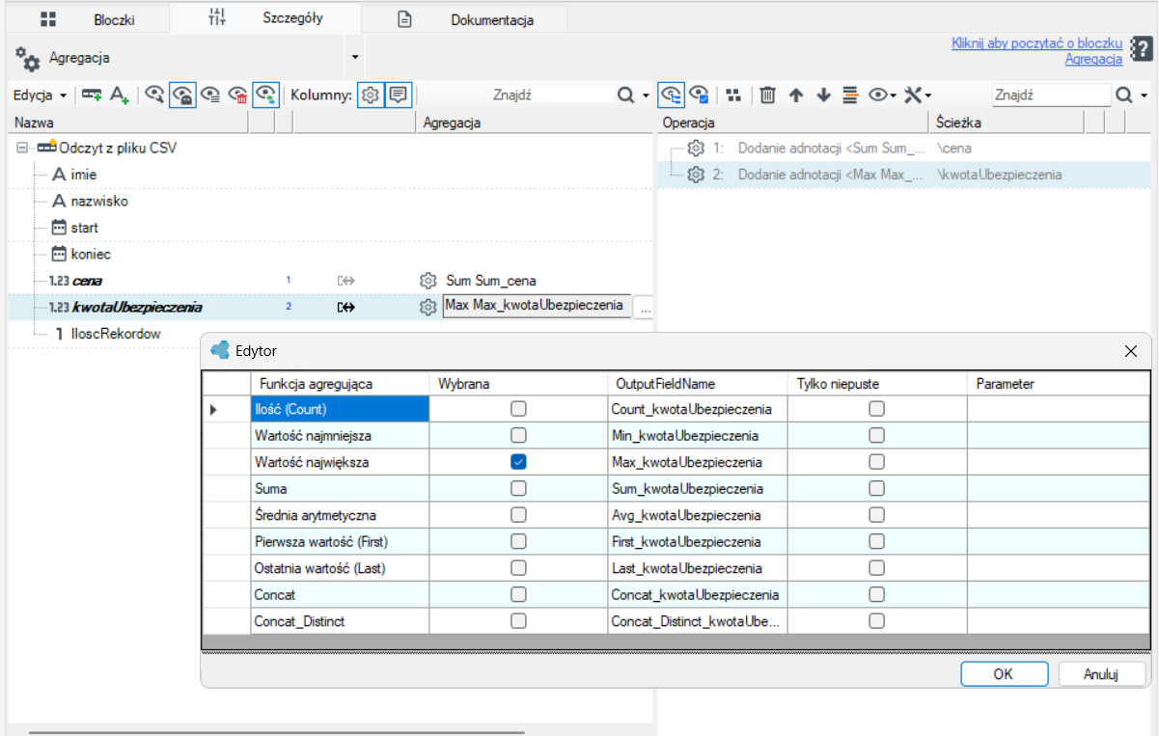
Task: Click the gear icon in the cena row
Action: point(428,281)
